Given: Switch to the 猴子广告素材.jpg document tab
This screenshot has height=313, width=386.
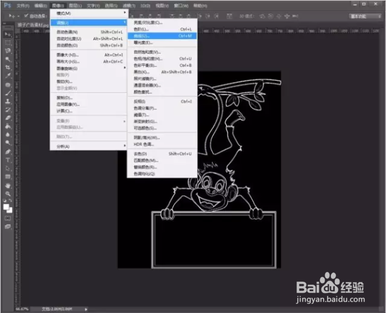Looking at the screenshot, I should tap(33, 25).
